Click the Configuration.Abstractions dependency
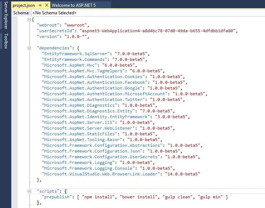265x208 pixels. (102, 145)
